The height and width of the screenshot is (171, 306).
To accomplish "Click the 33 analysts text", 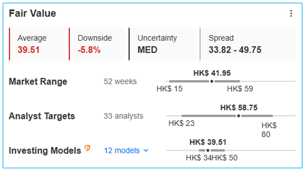I will point(123,116).
